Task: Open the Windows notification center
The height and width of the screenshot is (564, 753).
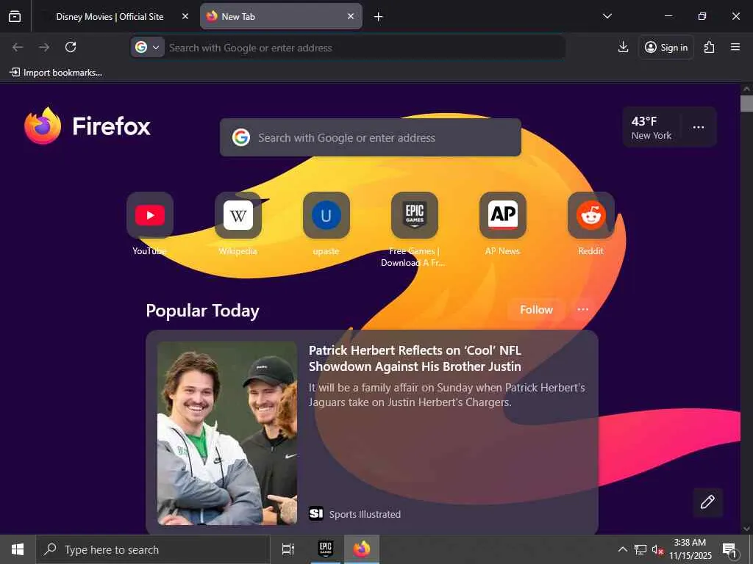Action: [729, 549]
